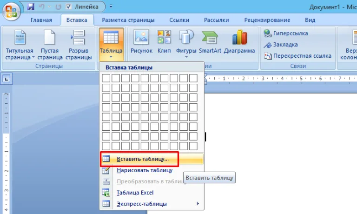Choose Вставить таблицу... menu item
This screenshot has width=357, height=214.
pos(152,159)
